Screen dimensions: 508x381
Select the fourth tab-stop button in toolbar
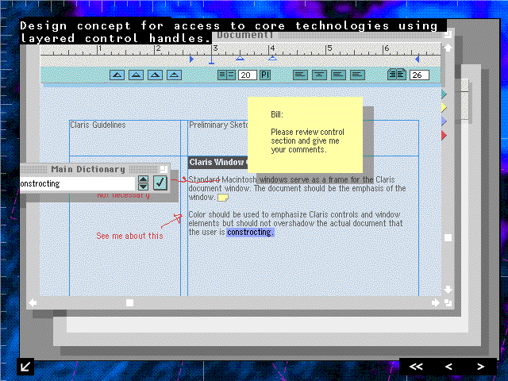175,75
